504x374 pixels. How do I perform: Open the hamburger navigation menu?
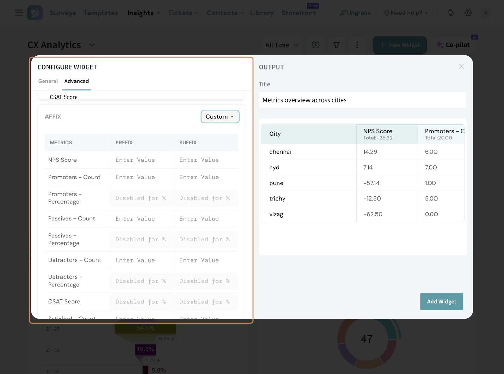click(19, 13)
